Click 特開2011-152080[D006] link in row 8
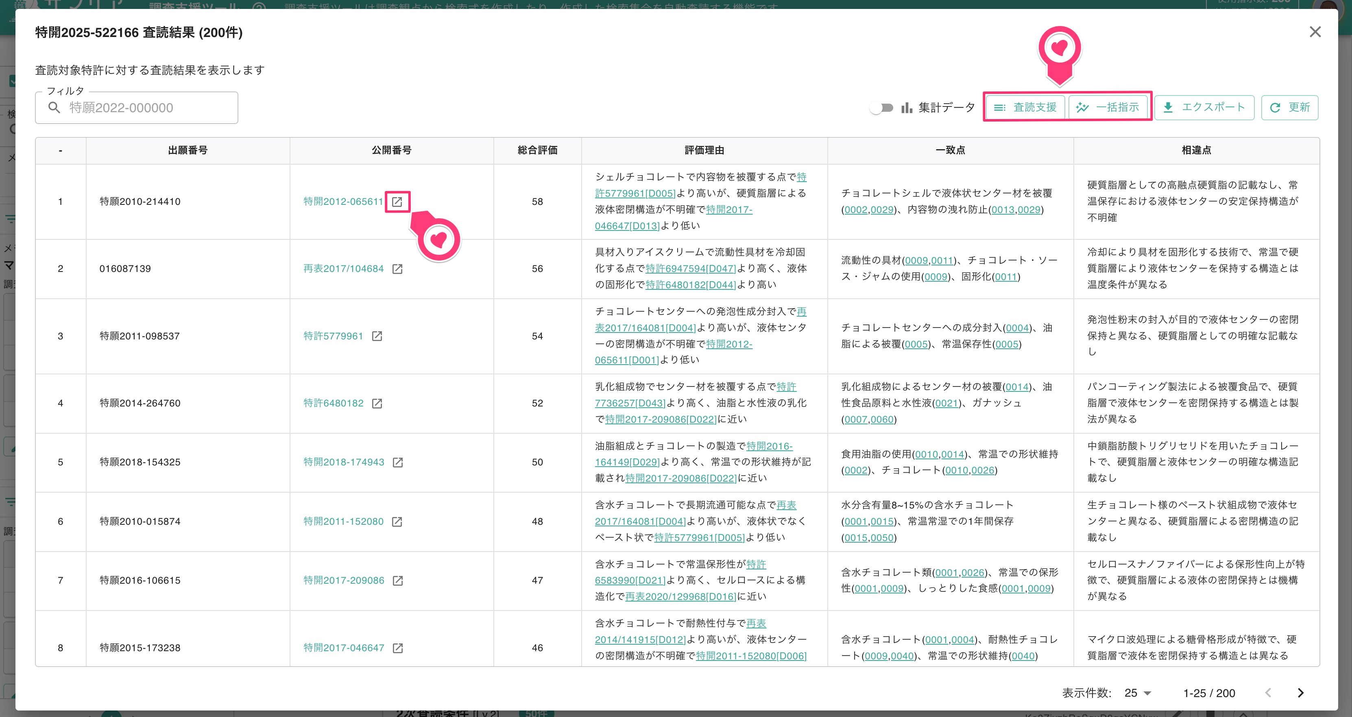The height and width of the screenshot is (717, 1352). pyautogui.click(x=751, y=656)
